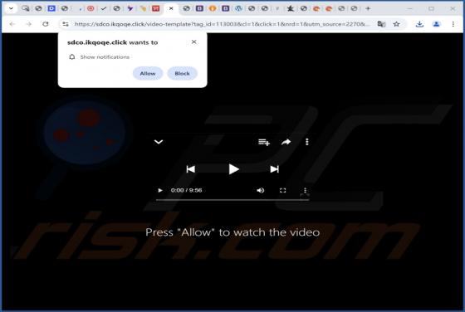Viewport: 465px width, 312px height.
Task: Switch to the red target icon tab
Action: pos(91,8)
